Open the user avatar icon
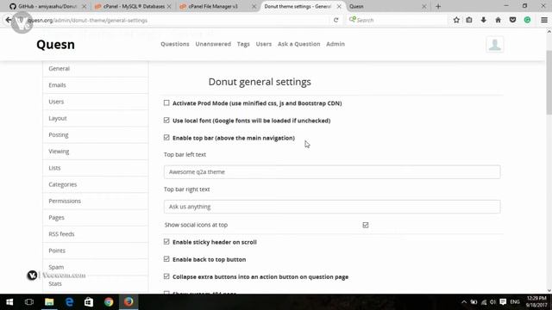The width and height of the screenshot is (552, 310). (494, 44)
